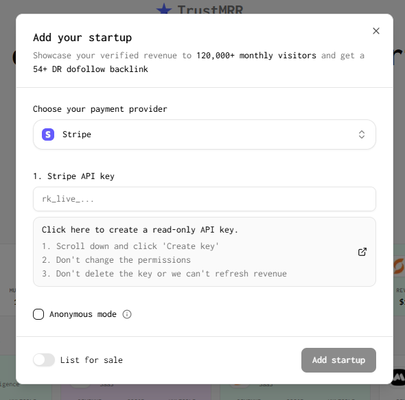Click the 'Don't delete the key' instruction line
Screen dimensions: 405x400
(x=164, y=274)
